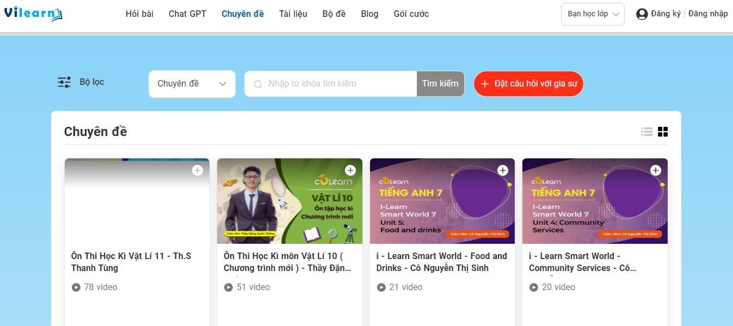Screen dimensions: 733x326
Task: Open the Chuyên đề filter dropdown
Action: coord(192,84)
